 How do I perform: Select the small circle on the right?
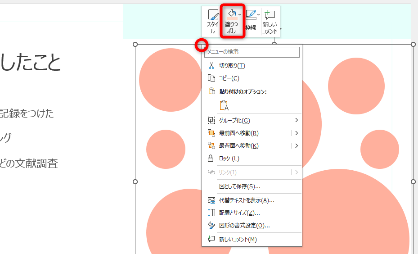tap(380, 149)
